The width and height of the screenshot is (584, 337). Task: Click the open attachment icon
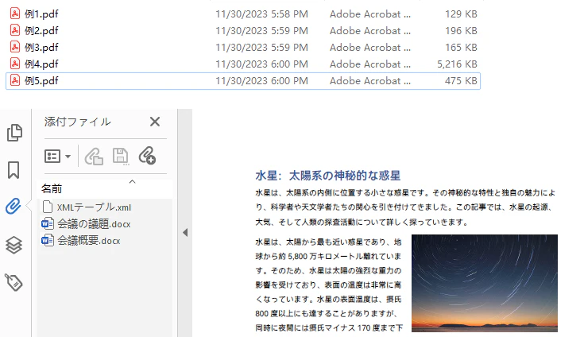point(94,157)
